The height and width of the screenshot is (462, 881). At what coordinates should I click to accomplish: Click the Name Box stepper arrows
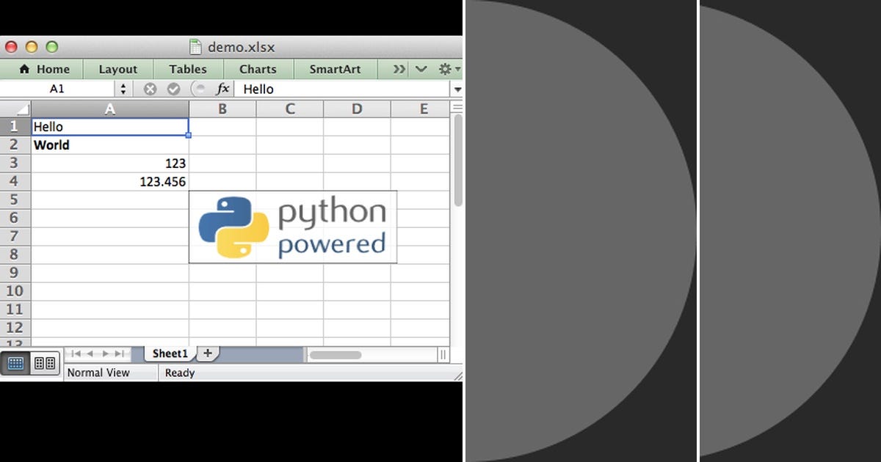pyautogui.click(x=122, y=88)
